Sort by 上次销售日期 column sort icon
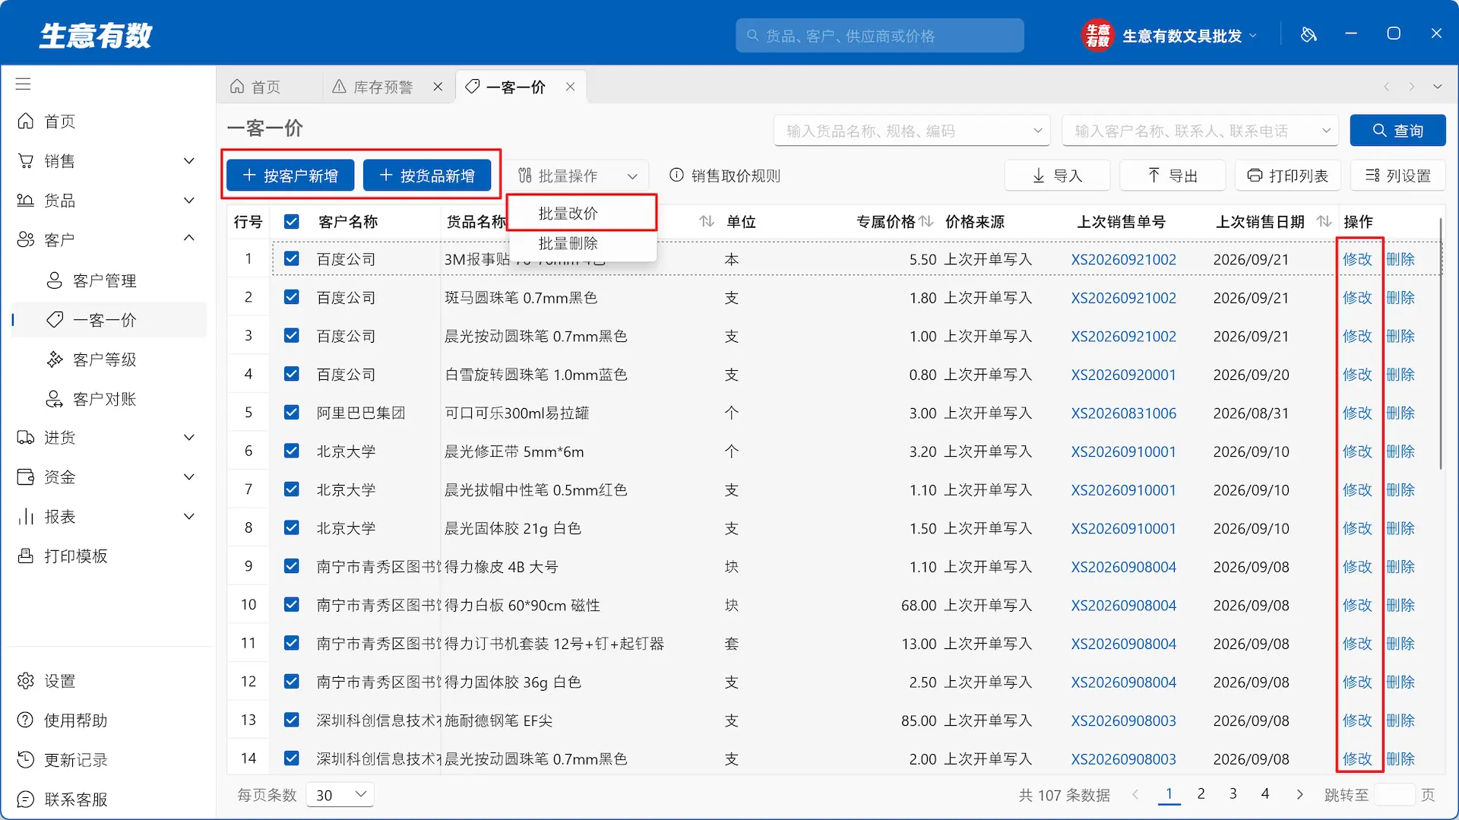 [x=1324, y=221]
